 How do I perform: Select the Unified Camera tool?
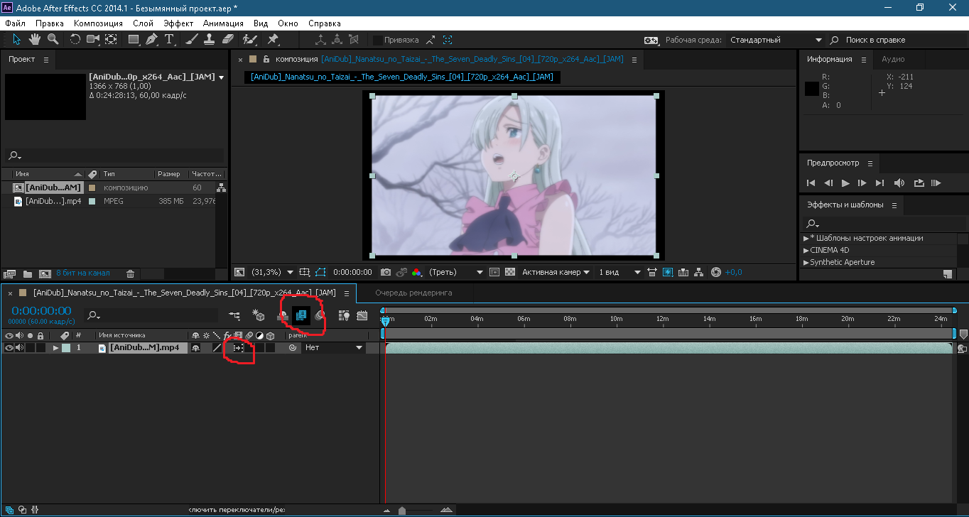pos(92,40)
